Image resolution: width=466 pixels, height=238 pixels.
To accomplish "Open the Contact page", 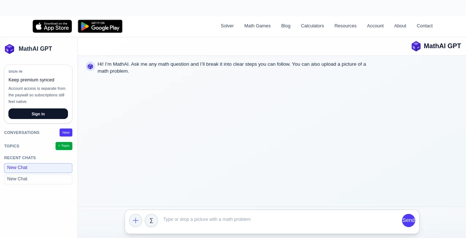I will (x=425, y=26).
